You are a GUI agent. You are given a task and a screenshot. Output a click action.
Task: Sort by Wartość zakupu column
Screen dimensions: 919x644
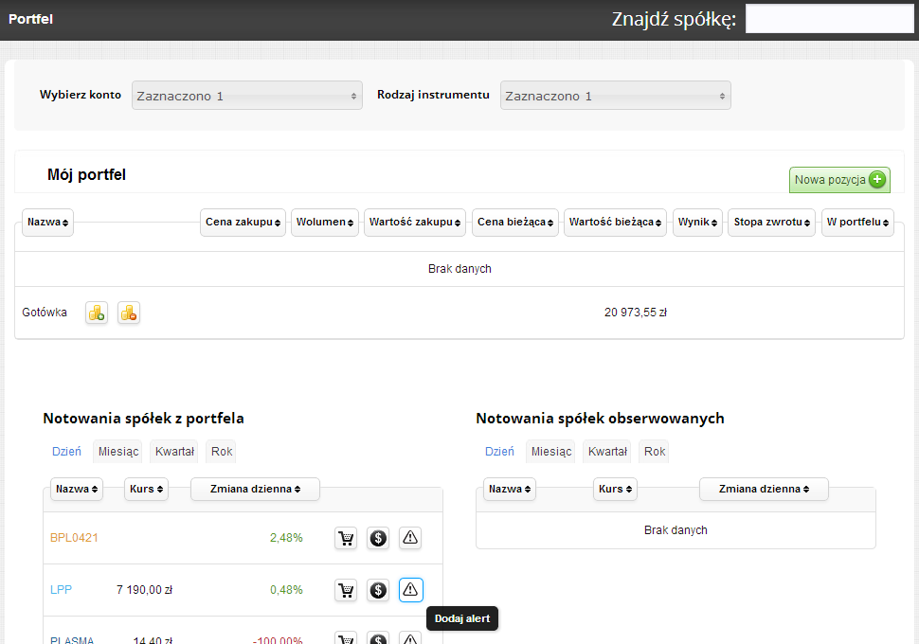coord(414,223)
